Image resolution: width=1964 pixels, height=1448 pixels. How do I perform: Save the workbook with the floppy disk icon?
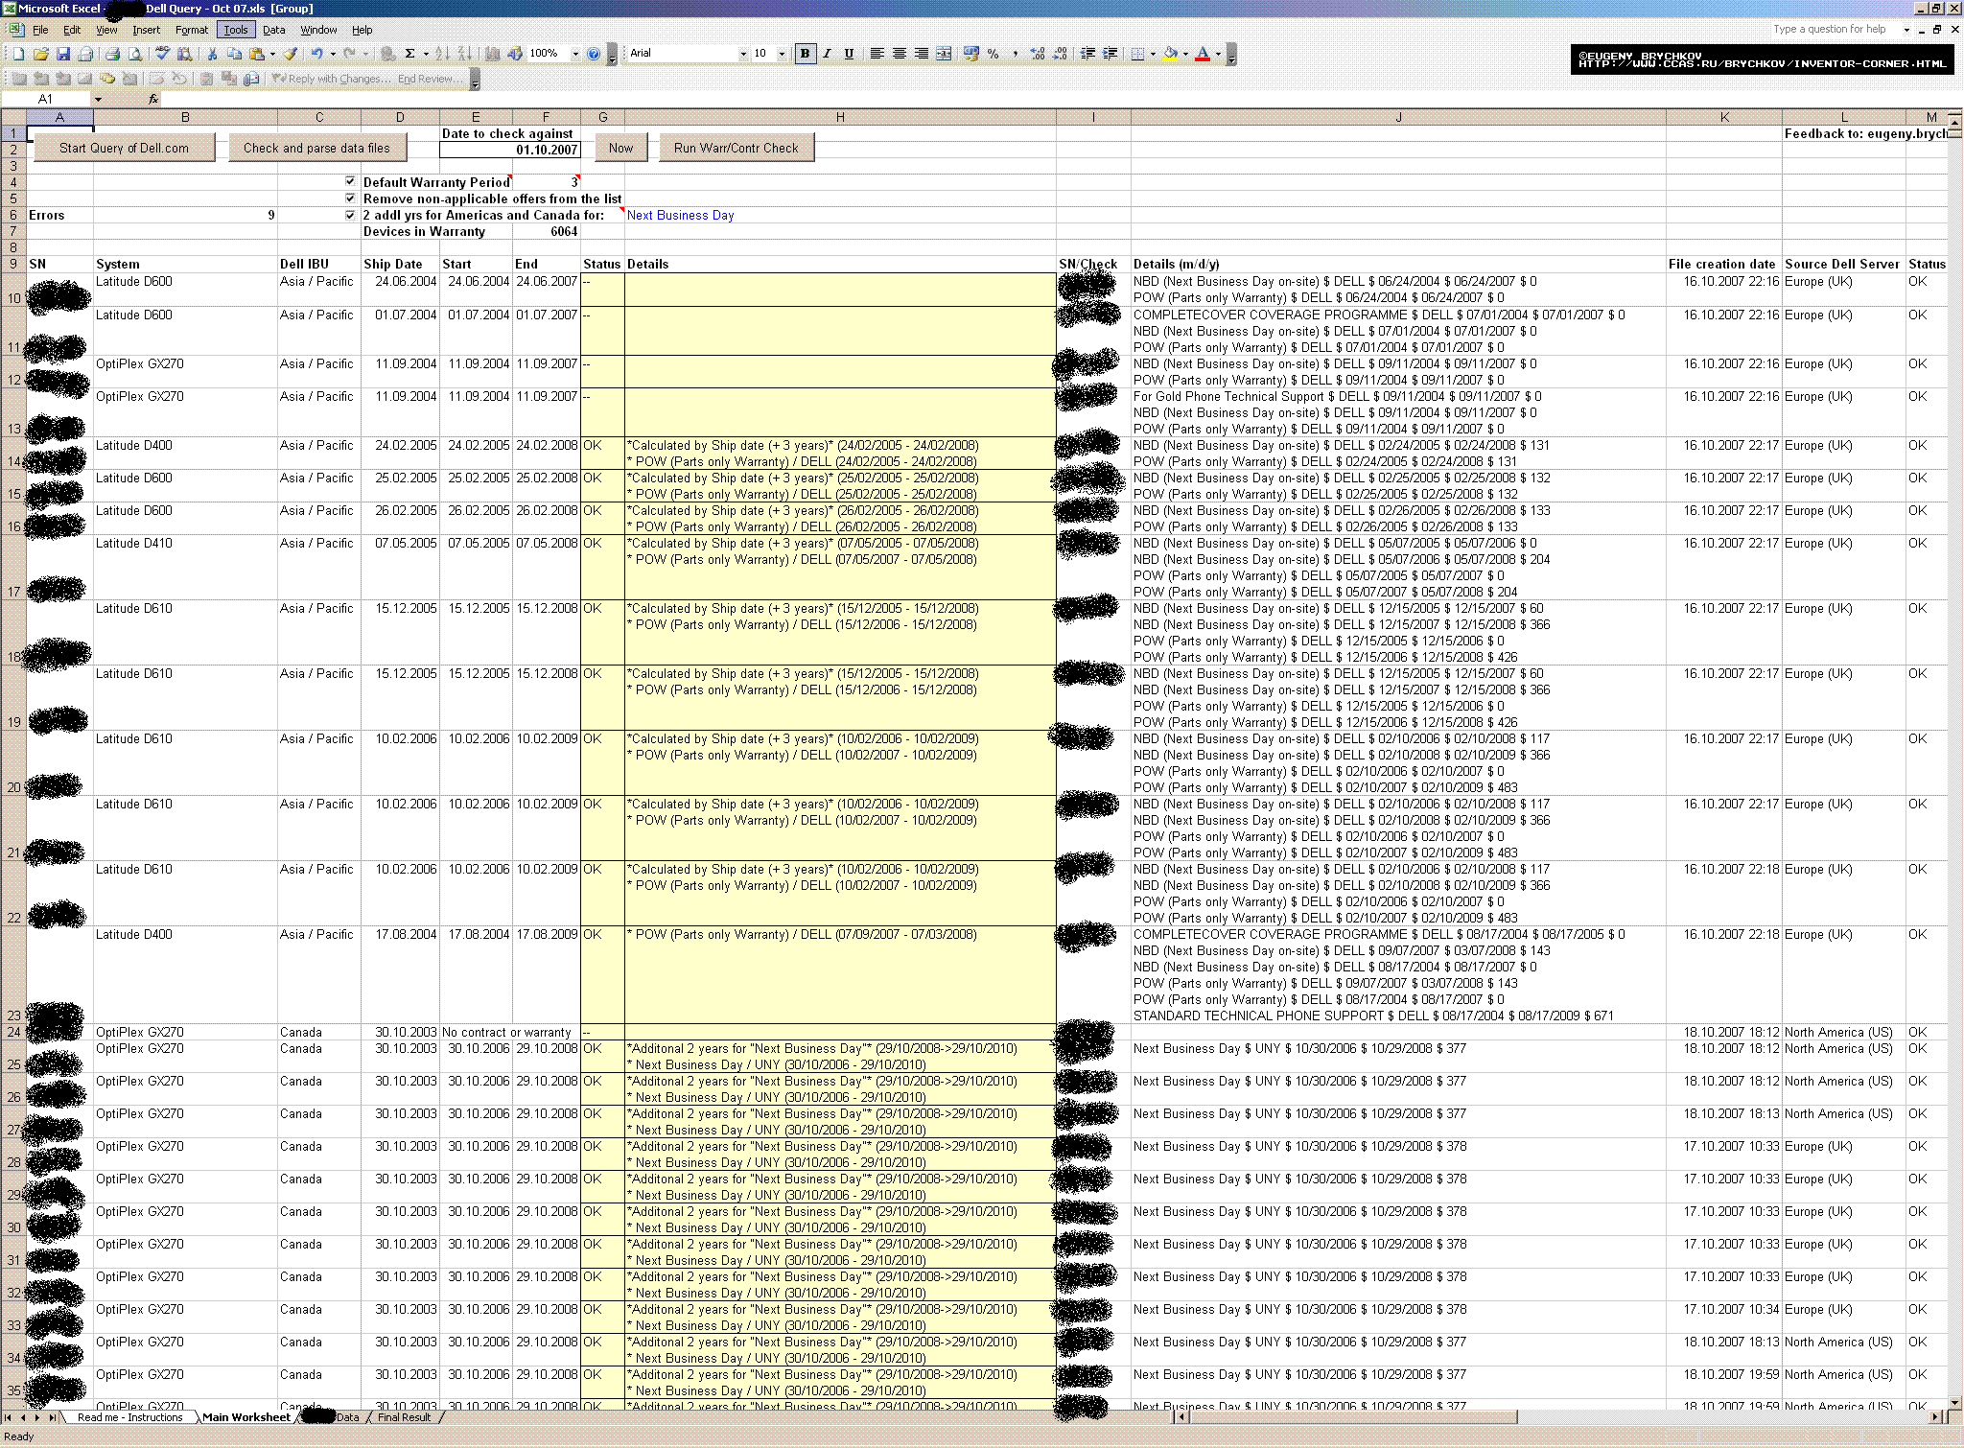pyautogui.click(x=63, y=55)
